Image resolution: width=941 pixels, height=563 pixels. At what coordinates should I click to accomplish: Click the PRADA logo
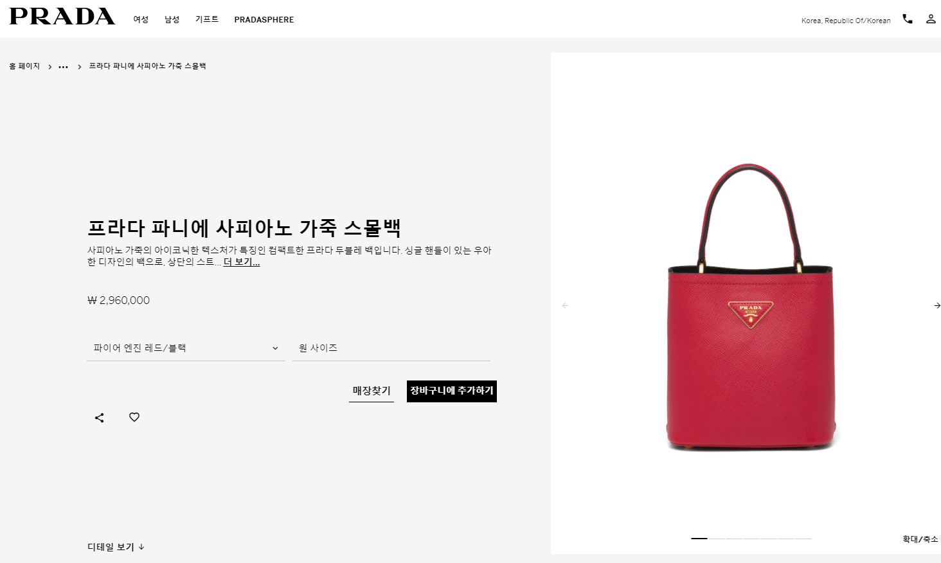click(x=62, y=17)
